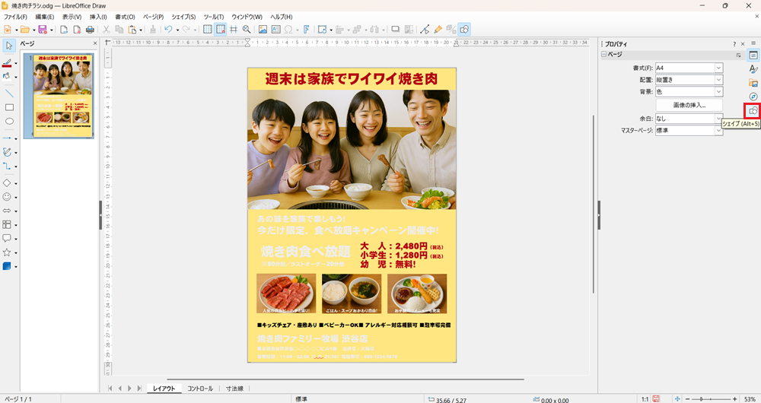Select the 3D objects cube tool
761x403 pixels.
click(x=8, y=266)
